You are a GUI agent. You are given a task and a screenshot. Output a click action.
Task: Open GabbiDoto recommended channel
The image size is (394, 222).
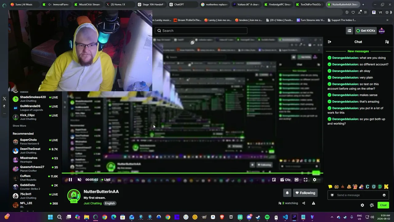[35, 187]
